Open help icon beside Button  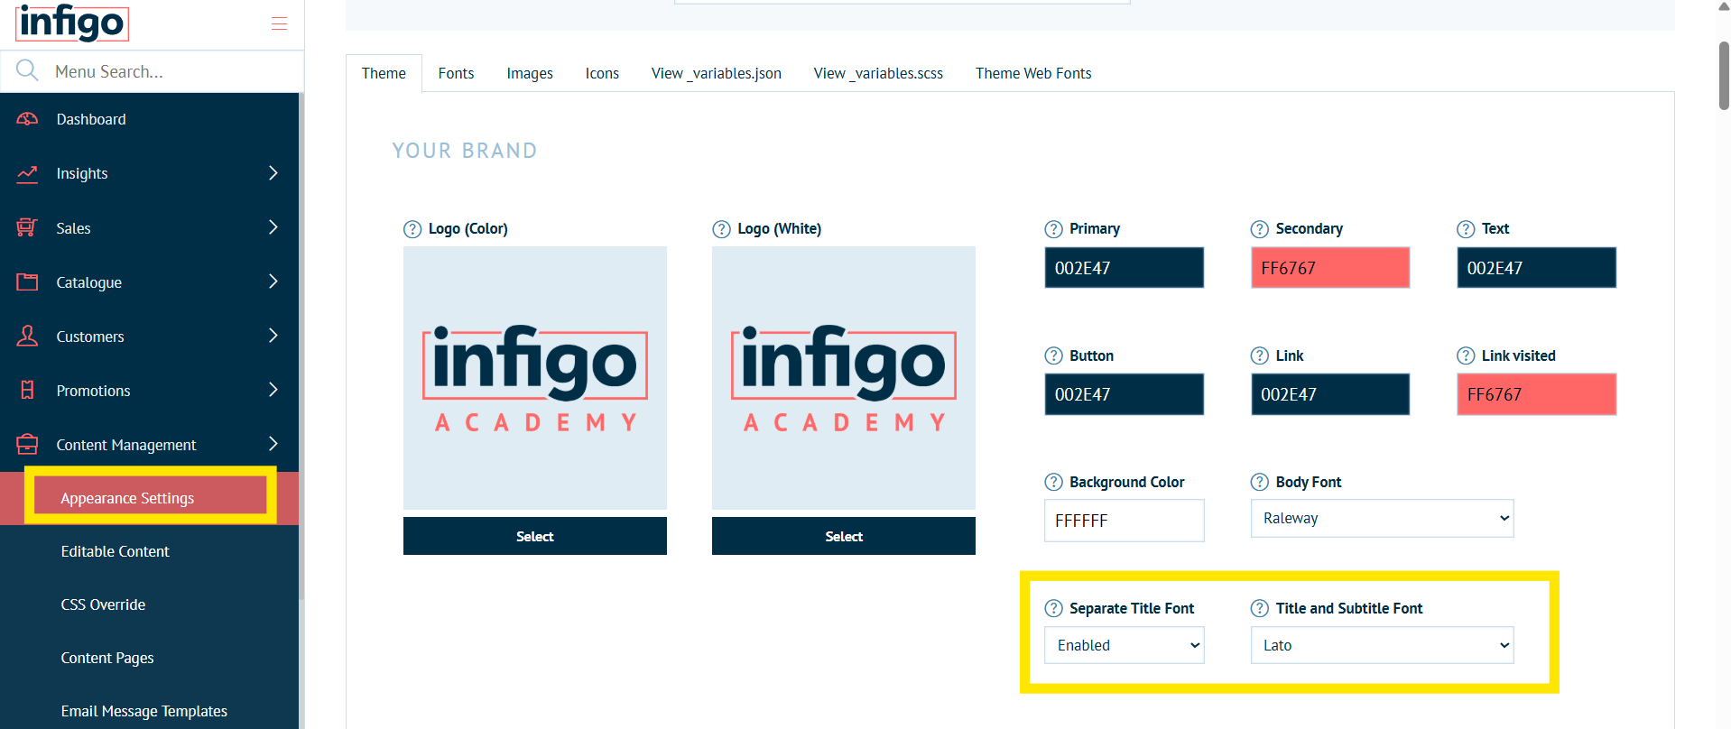tap(1053, 355)
